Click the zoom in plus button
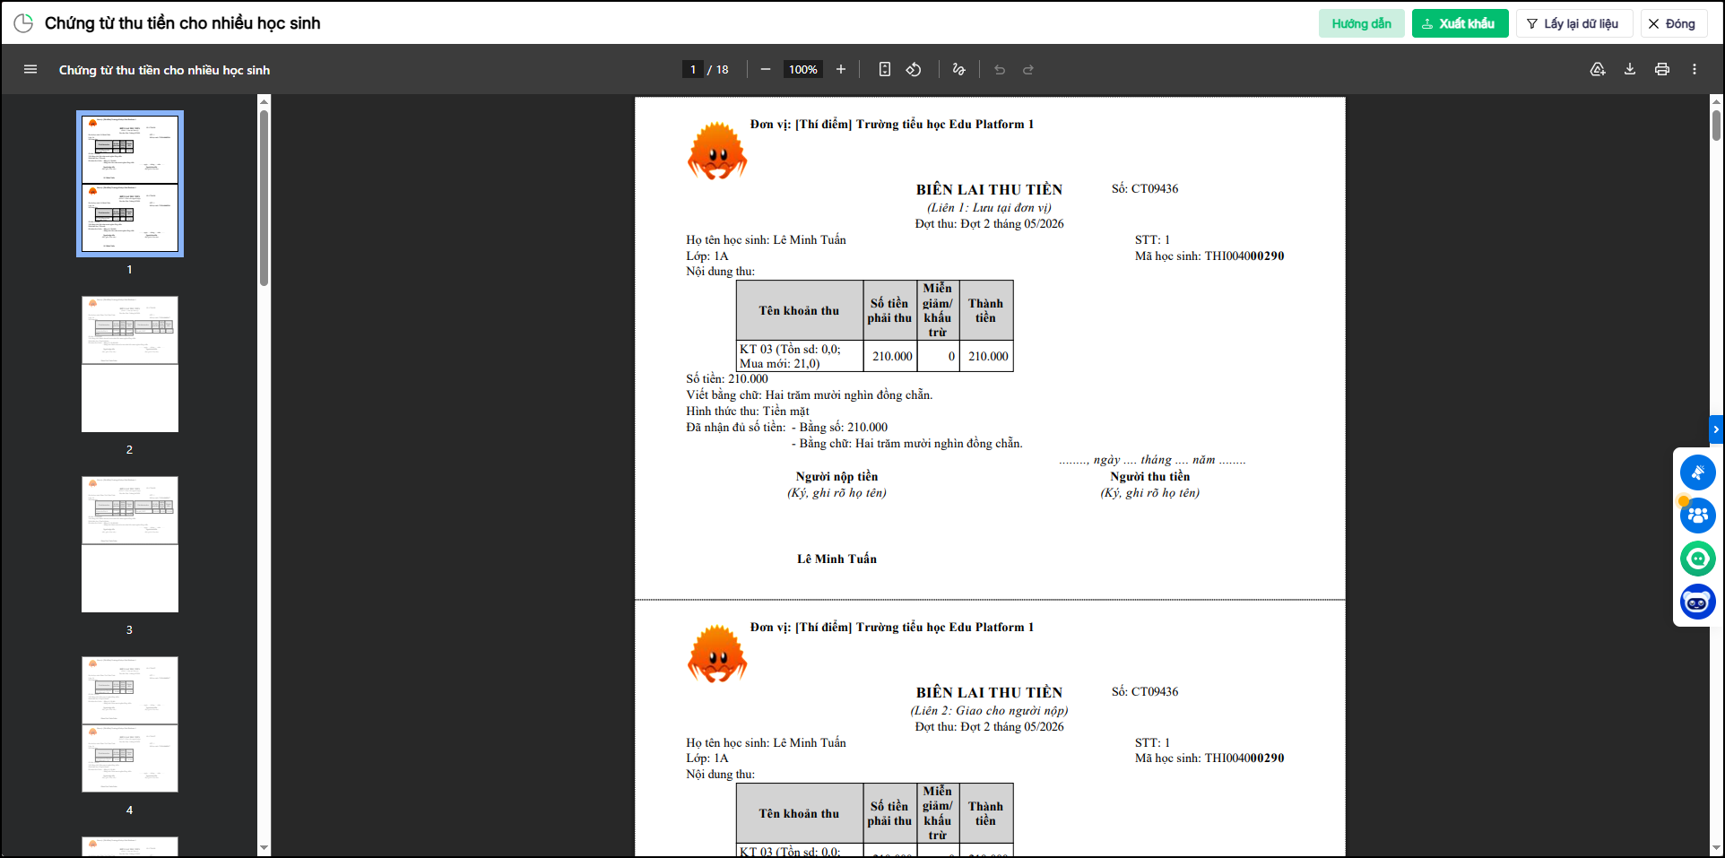This screenshot has height=858, width=1725. tap(841, 70)
